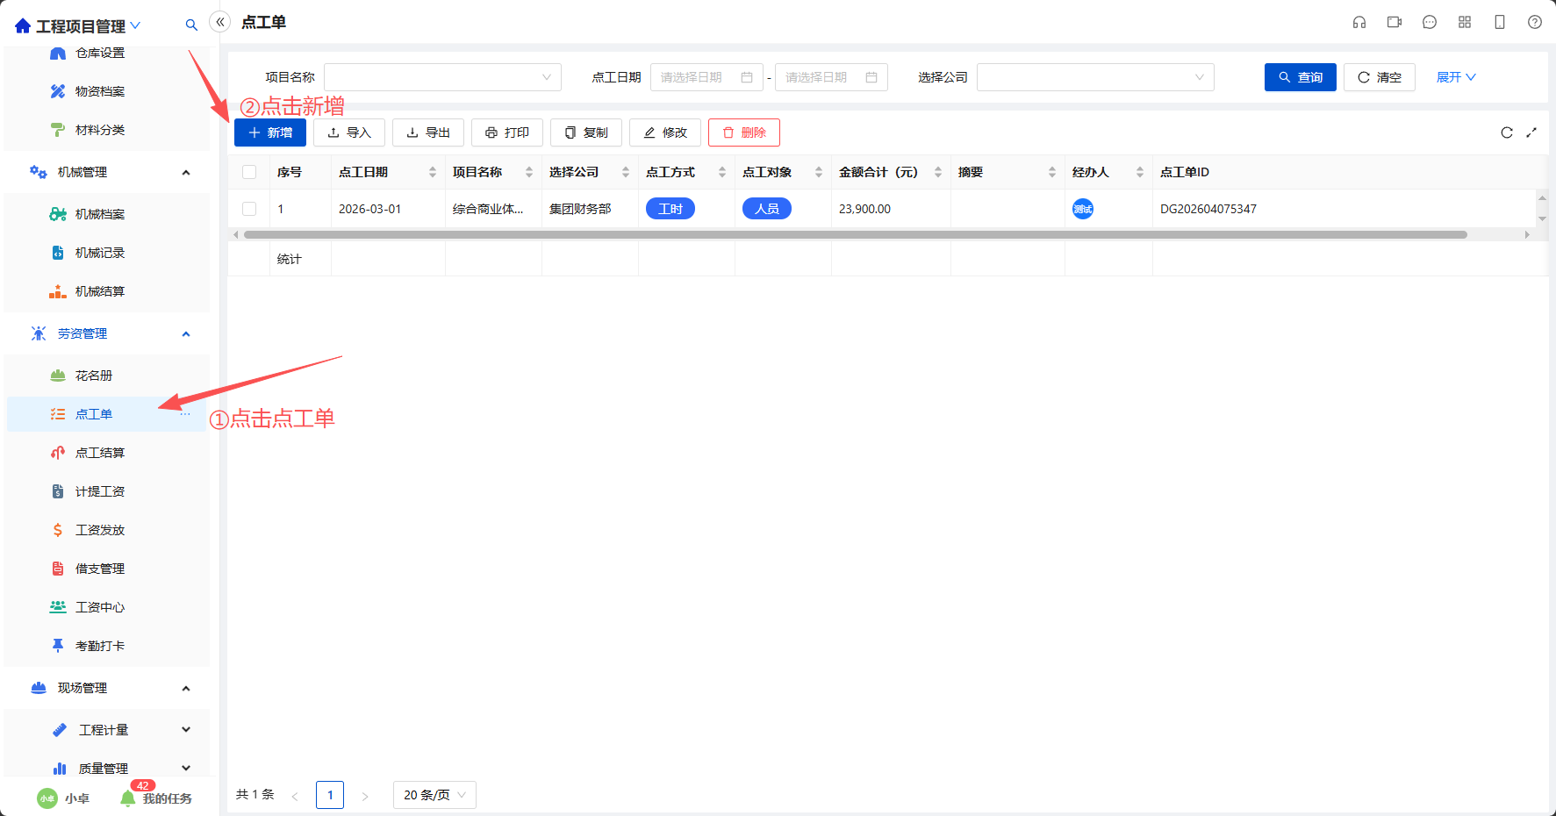Expand more filters with 展开
Screen dimensions: 1556x816
coord(1456,77)
